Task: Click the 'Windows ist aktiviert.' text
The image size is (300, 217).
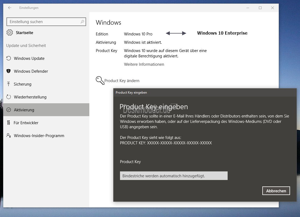Action: coord(143,42)
